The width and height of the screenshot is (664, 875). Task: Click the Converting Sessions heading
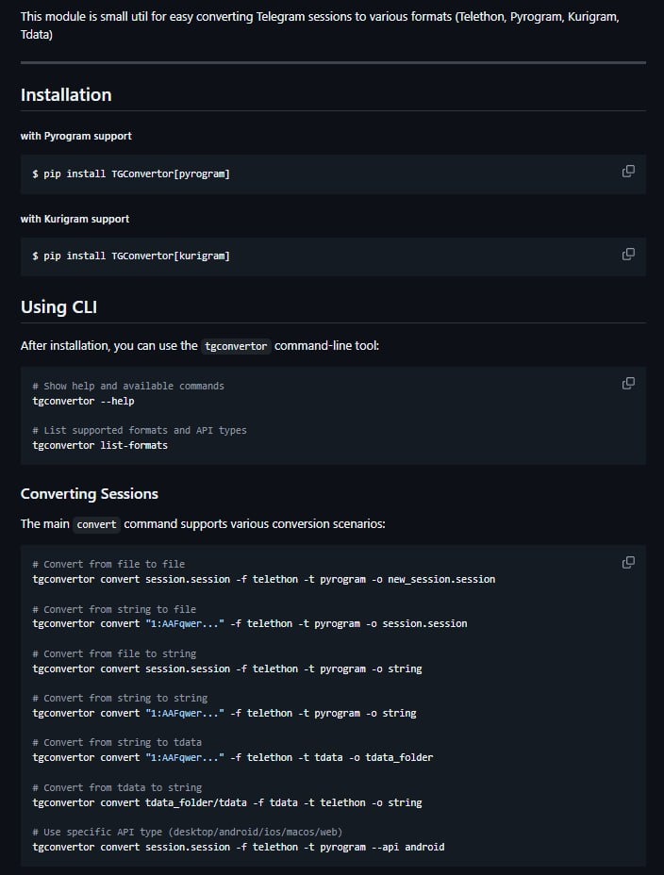90,494
